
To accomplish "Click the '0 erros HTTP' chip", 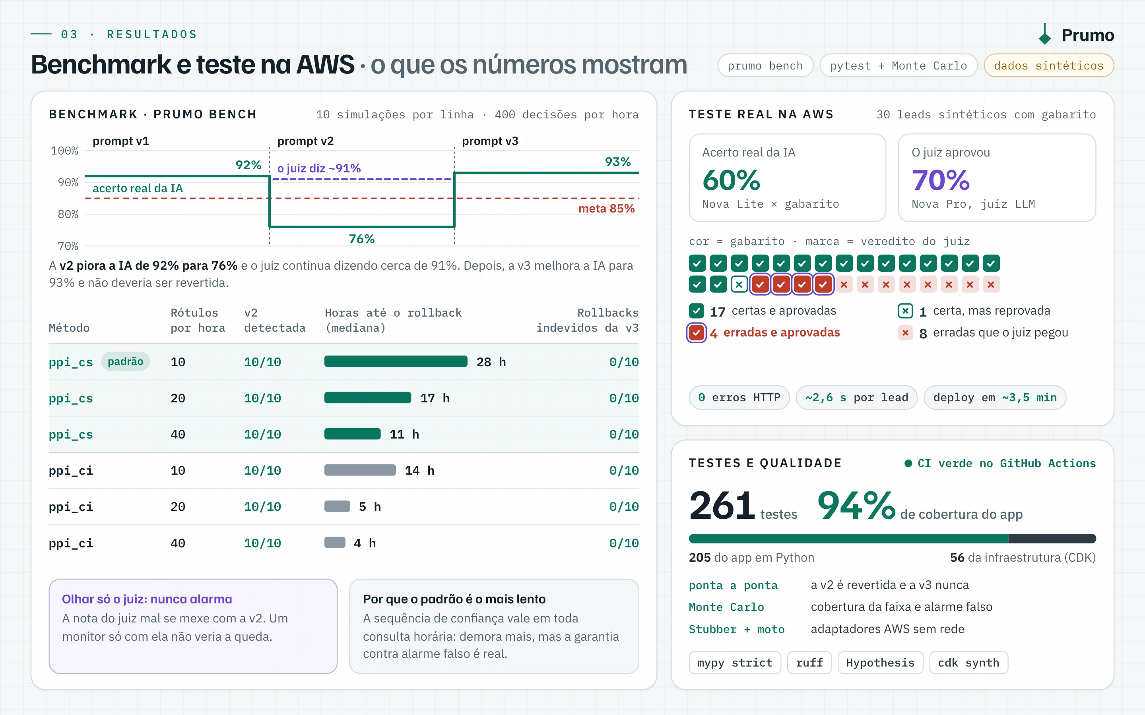I will 739,397.
